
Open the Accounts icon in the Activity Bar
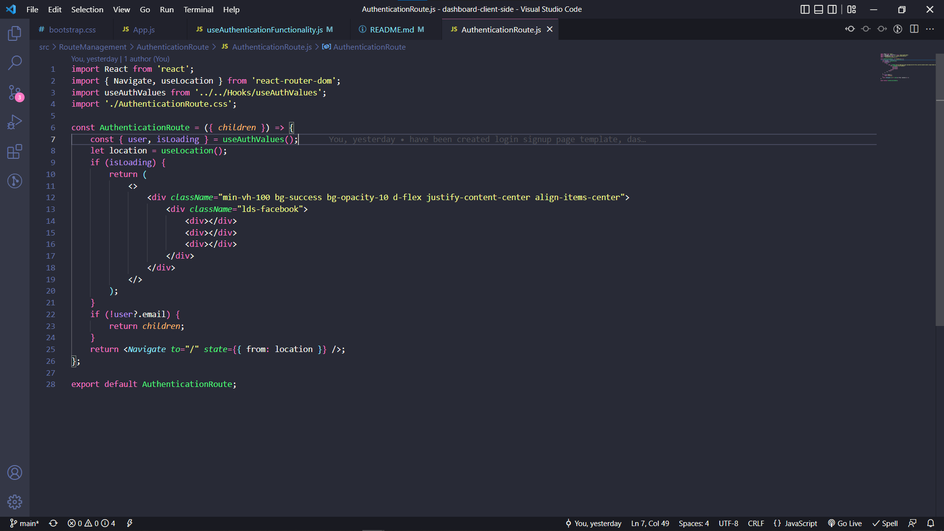pyautogui.click(x=15, y=472)
